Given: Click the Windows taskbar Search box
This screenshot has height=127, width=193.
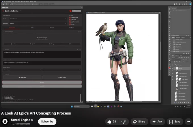Looking at the screenshot, I should pos(82,107).
